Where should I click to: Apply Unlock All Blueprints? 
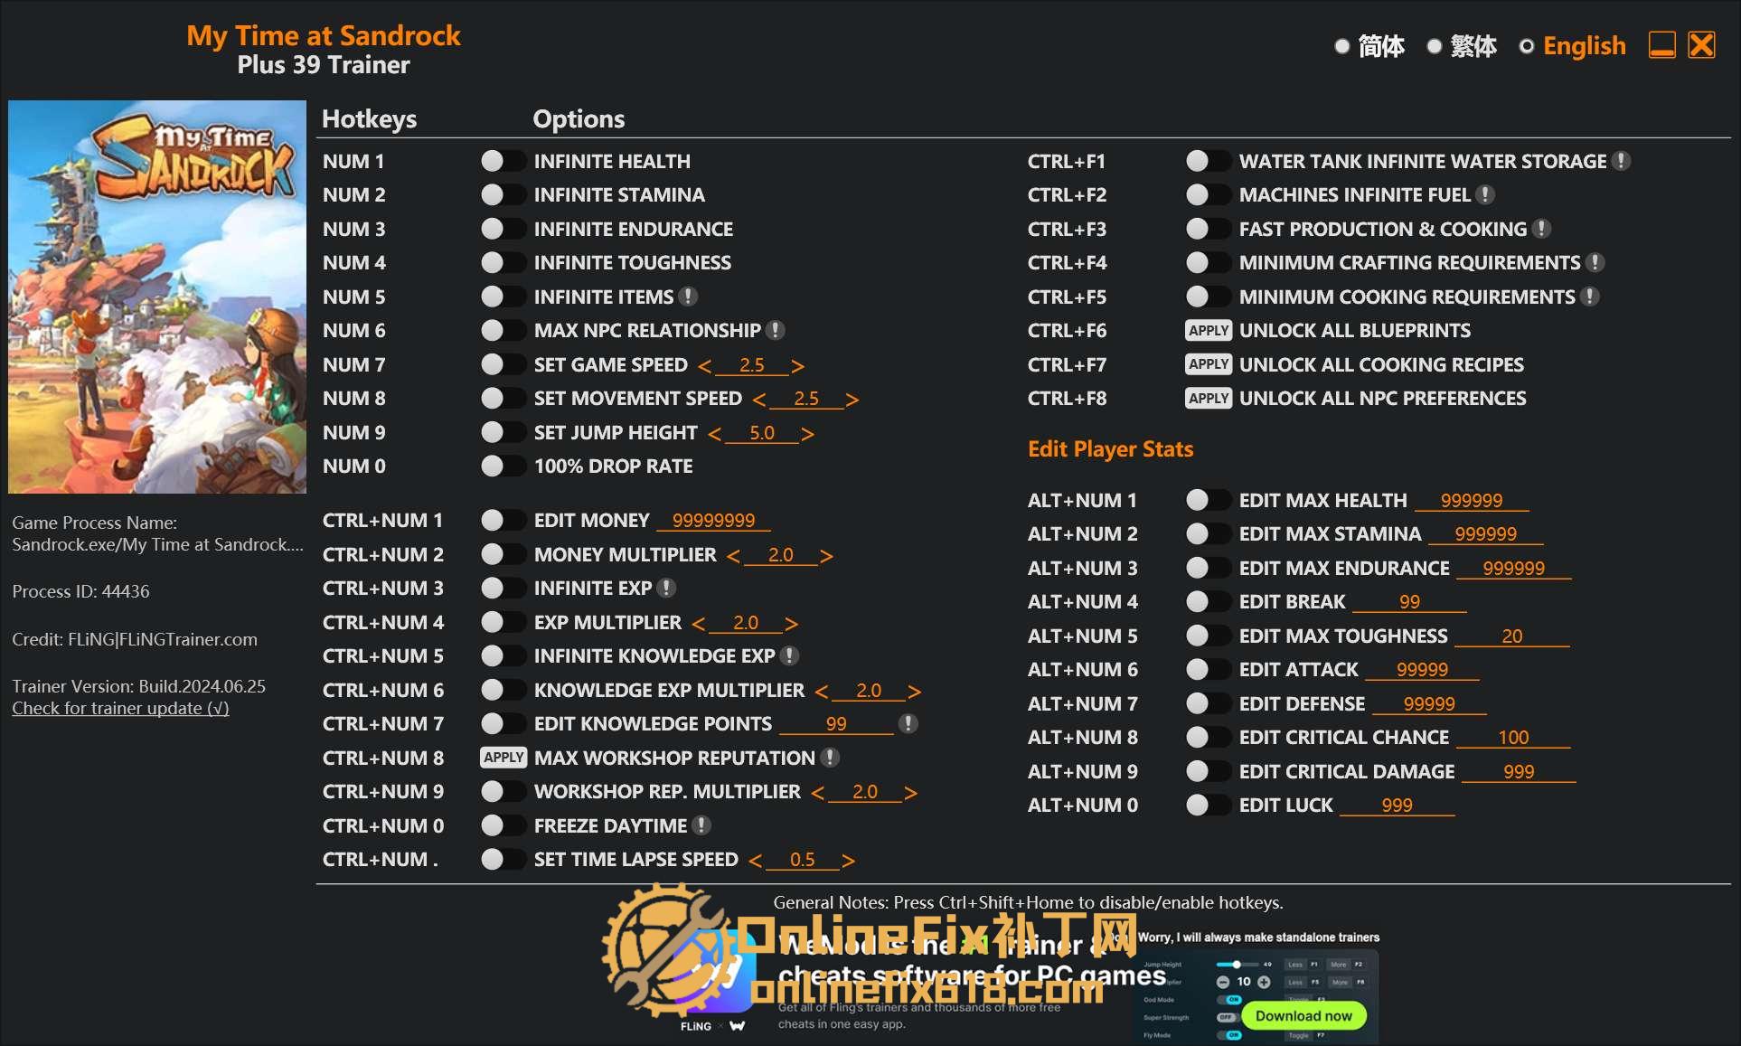point(1208,331)
